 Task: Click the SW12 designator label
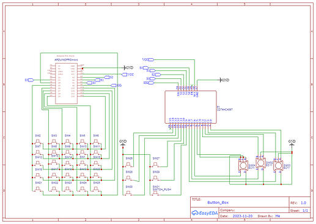(x=39, y=157)
